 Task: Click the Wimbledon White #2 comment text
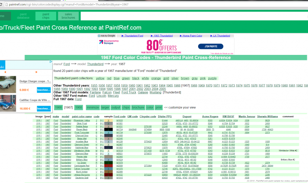288,151
